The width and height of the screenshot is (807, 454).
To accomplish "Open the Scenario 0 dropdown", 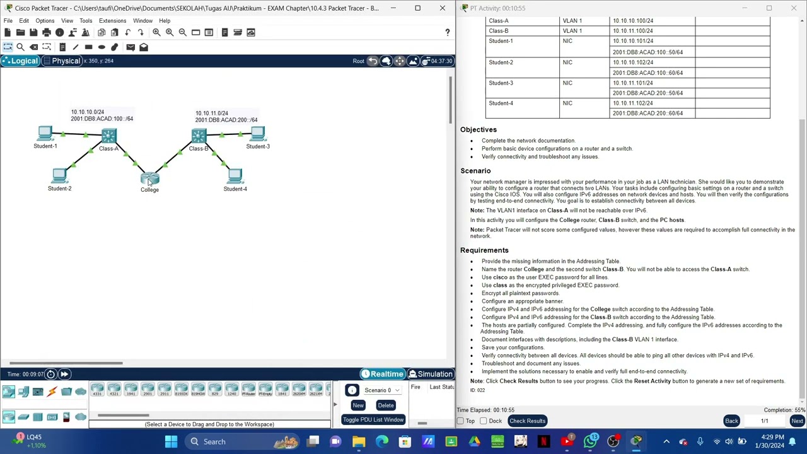I will click(381, 390).
